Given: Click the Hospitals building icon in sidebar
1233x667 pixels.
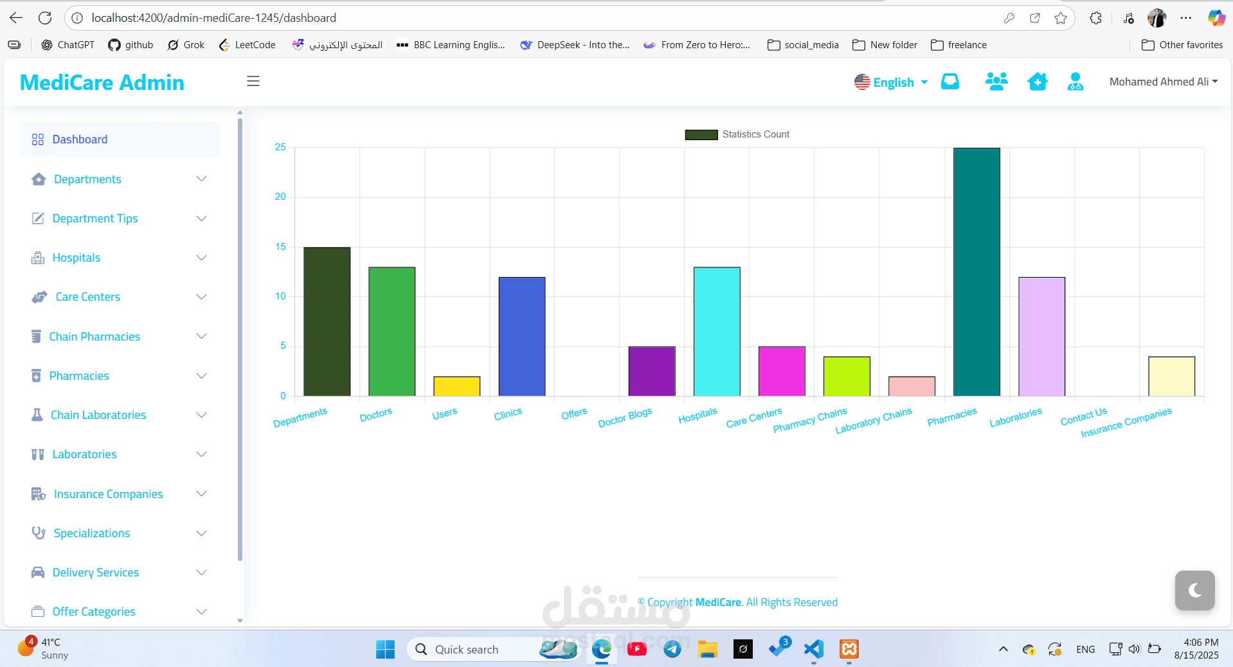Looking at the screenshot, I should 38,258.
